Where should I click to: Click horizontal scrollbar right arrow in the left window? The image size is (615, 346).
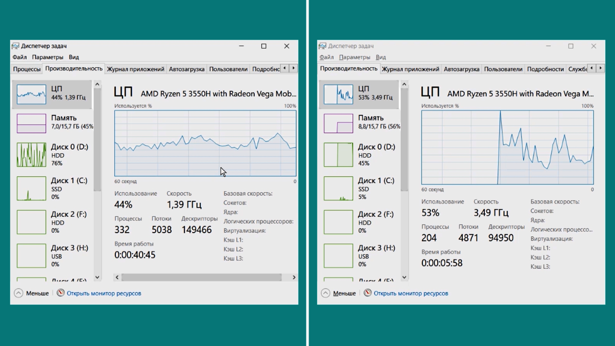[x=294, y=277]
